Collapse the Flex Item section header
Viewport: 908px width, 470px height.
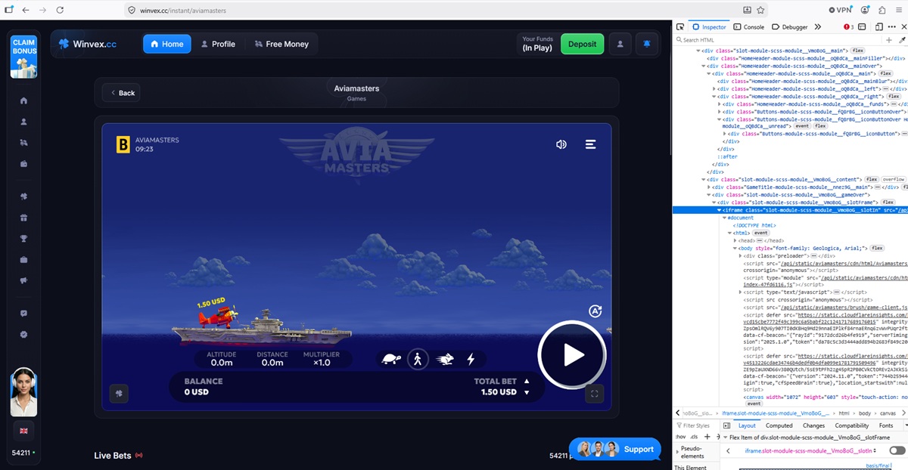813,438
